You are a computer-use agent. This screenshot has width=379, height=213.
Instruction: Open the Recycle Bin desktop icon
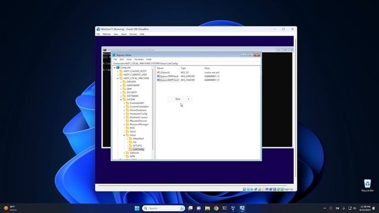pos(367,185)
